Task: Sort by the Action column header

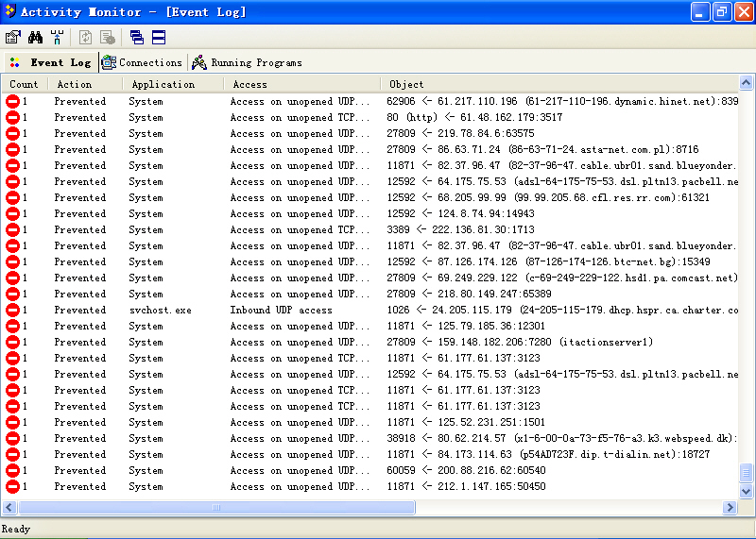Action: pos(74,84)
